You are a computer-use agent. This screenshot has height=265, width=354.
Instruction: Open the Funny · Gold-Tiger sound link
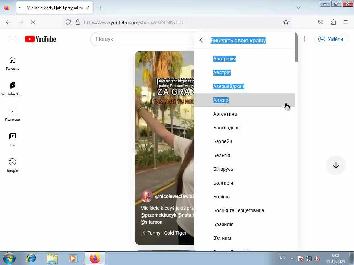(164, 233)
